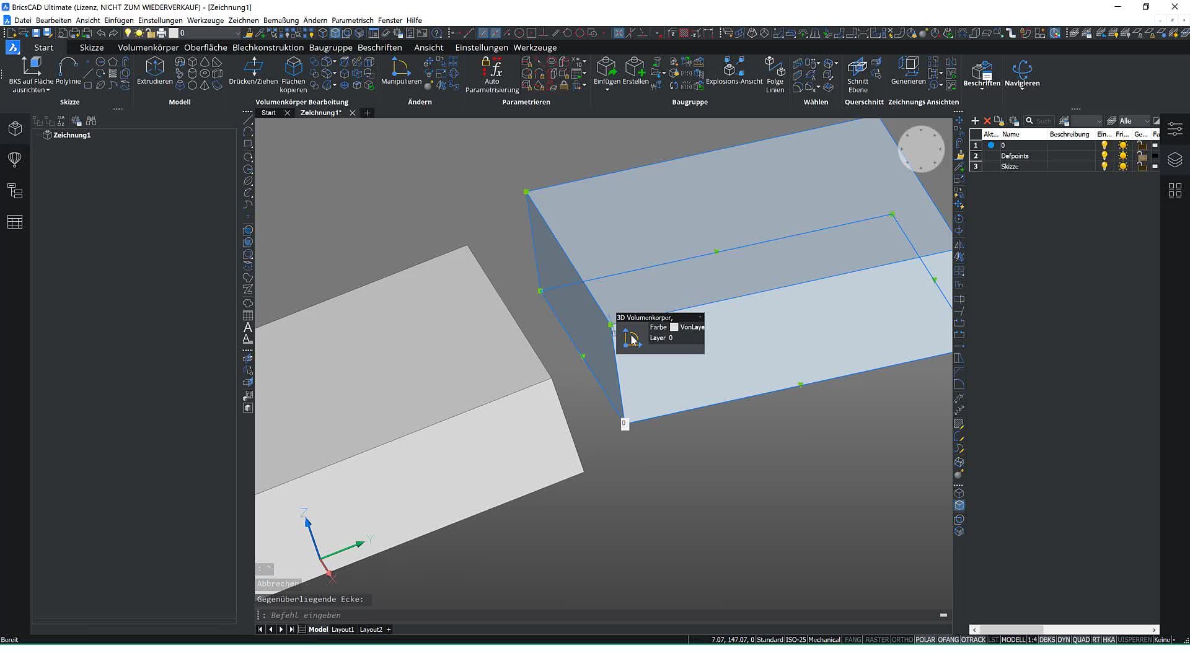Open the 1:4 annotation scale in status bar
Image resolution: width=1190 pixels, height=669 pixels.
click(1032, 640)
